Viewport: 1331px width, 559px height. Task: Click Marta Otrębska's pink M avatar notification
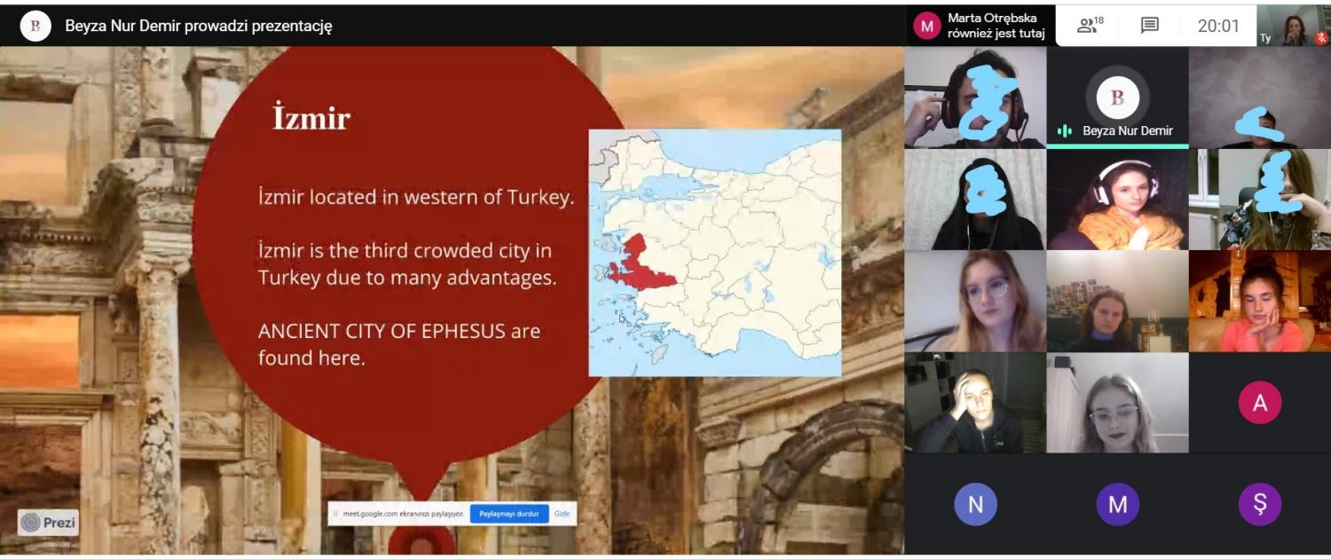point(927,26)
